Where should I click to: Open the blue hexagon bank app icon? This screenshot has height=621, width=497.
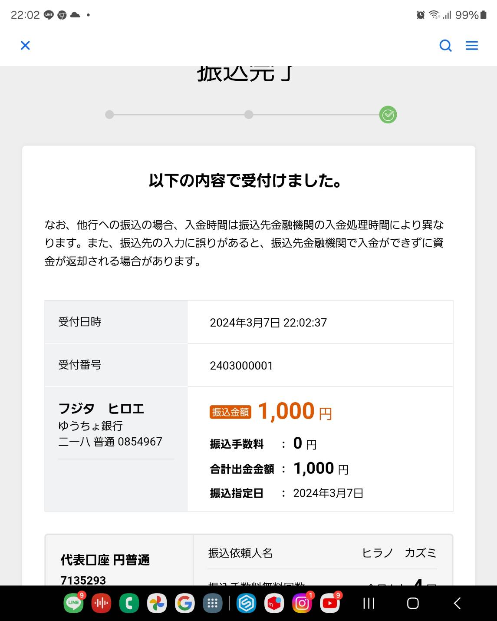coord(247,603)
